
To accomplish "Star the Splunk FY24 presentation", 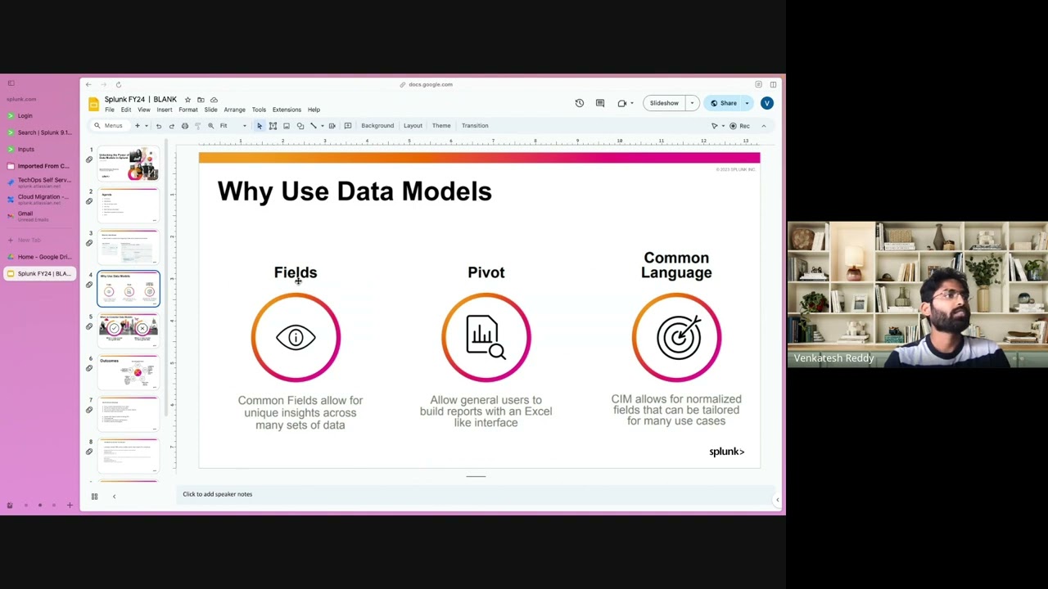I will [187, 100].
